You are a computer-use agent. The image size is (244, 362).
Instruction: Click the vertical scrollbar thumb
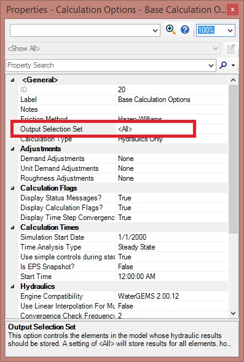point(233,159)
